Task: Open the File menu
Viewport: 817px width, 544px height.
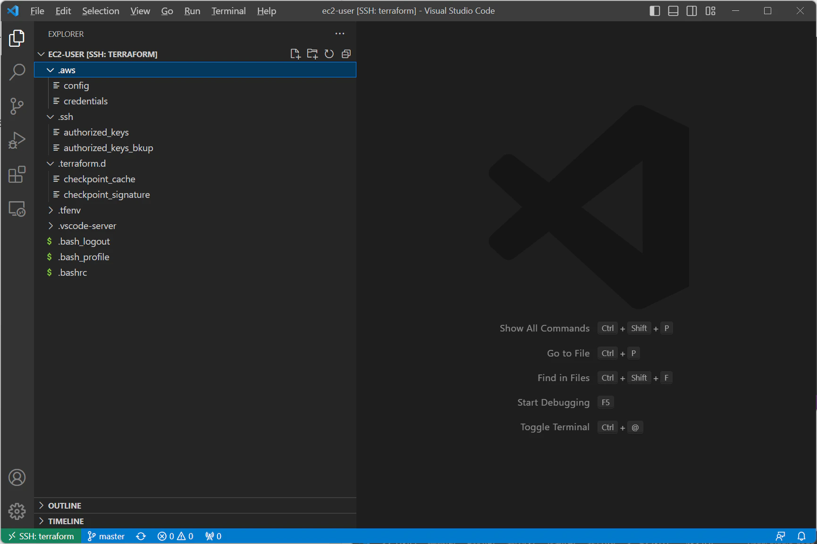Action: coord(37,11)
